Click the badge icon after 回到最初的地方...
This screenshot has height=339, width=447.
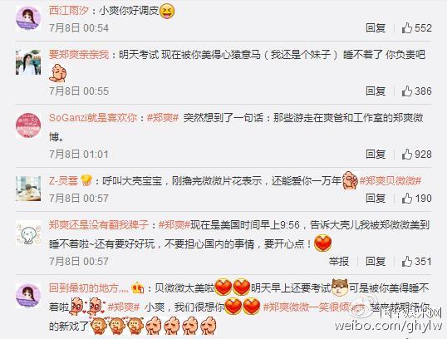coord(137,288)
